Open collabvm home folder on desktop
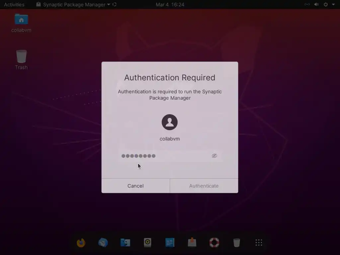The width and height of the screenshot is (340, 255). pyautogui.click(x=21, y=23)
